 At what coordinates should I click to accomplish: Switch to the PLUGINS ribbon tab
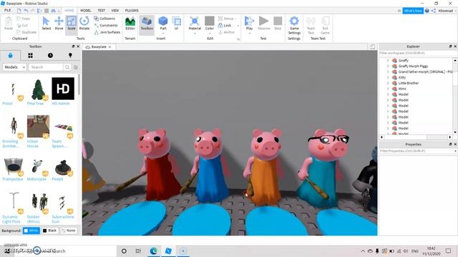(132, 11)
